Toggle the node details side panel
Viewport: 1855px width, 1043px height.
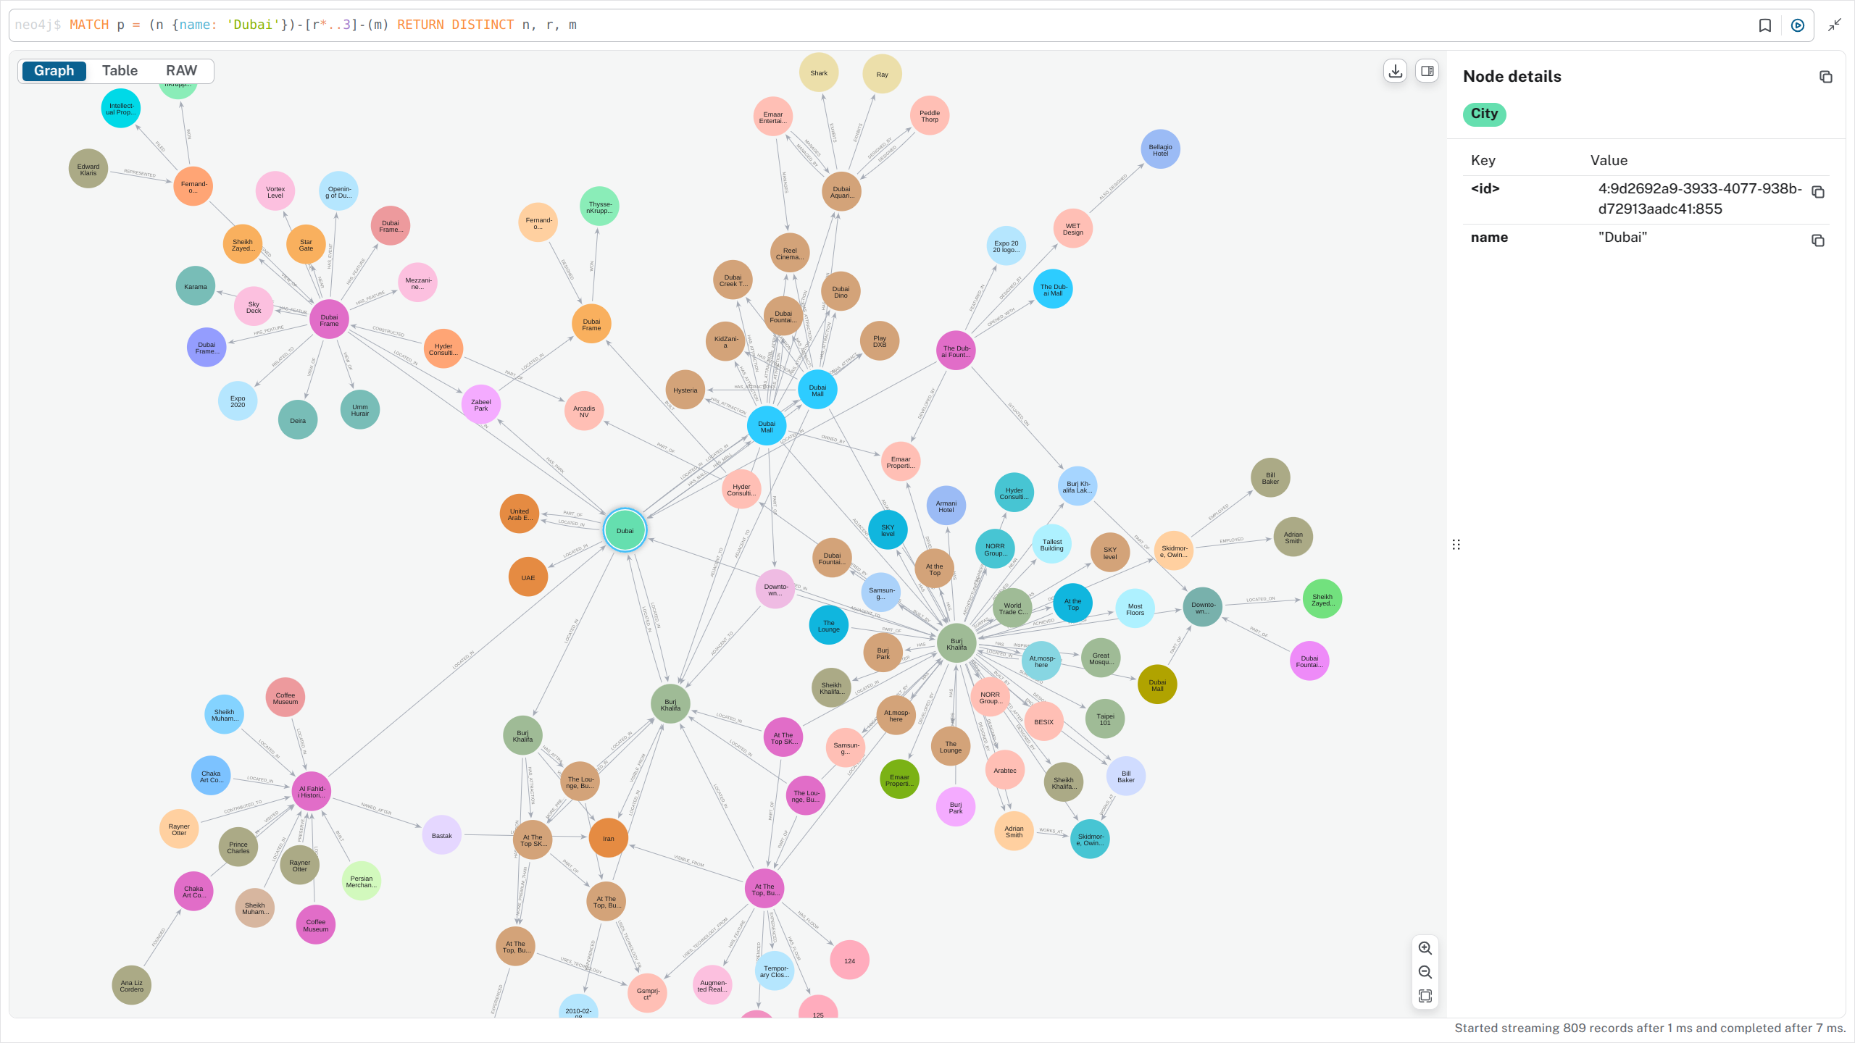[x=1427, y=71]
